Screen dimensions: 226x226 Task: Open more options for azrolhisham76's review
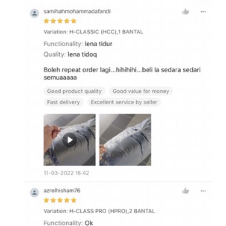pos(203,191)
